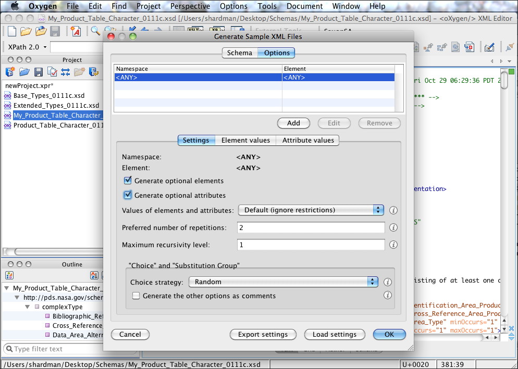Open the Tools menu in menu bar
The height and width of the screenshot is (369, 518).
tap(267, 6)
